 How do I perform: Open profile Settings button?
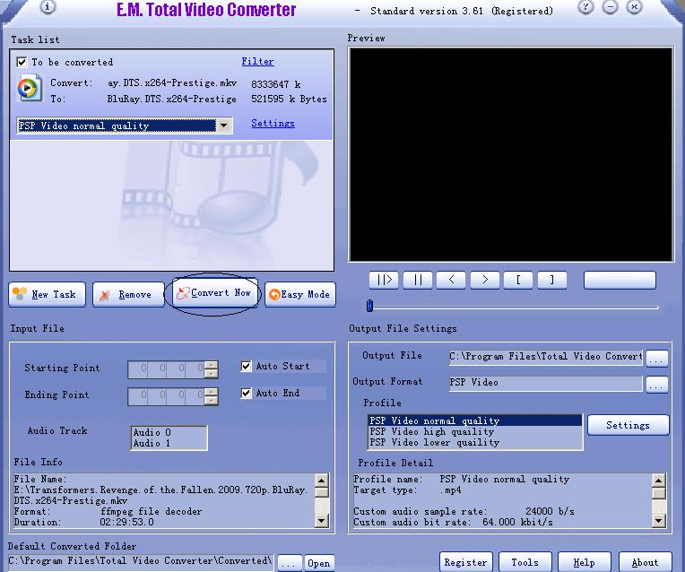click(629, 425)
